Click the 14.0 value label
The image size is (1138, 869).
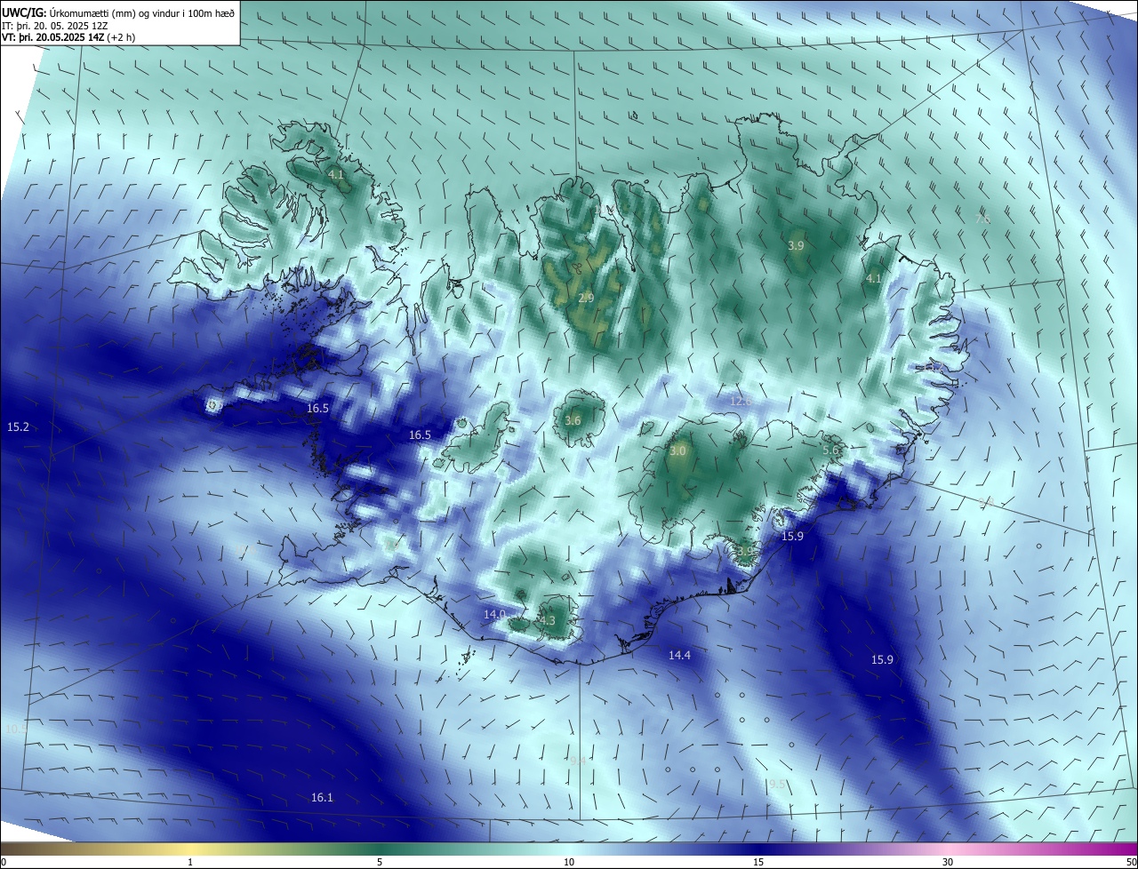coord(494,615)
